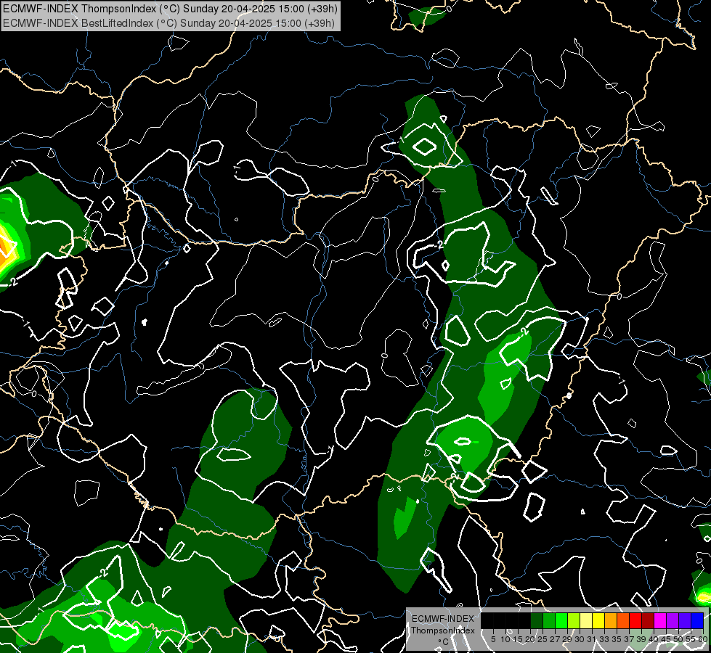Click the legend label 'ECMWF-INDEX'

click(443, 619)
